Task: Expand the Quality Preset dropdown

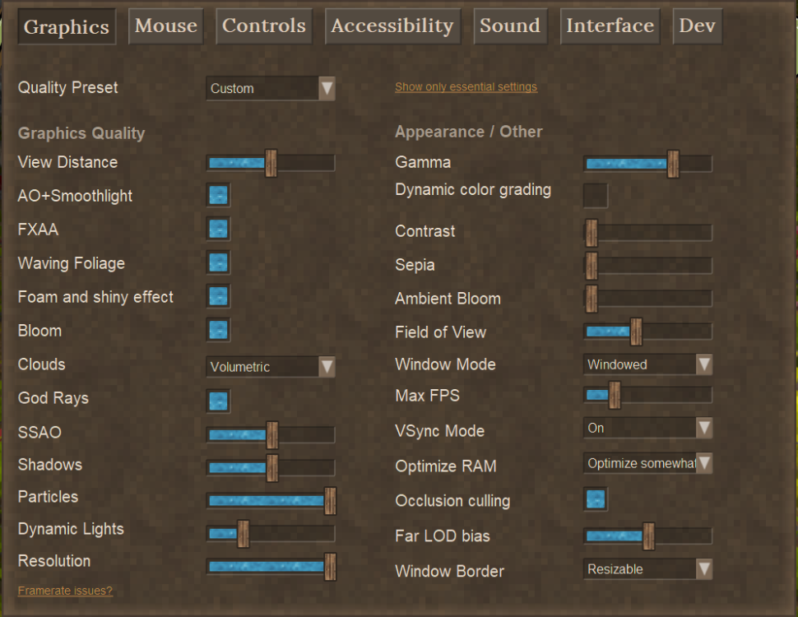Action: (270, 89)
